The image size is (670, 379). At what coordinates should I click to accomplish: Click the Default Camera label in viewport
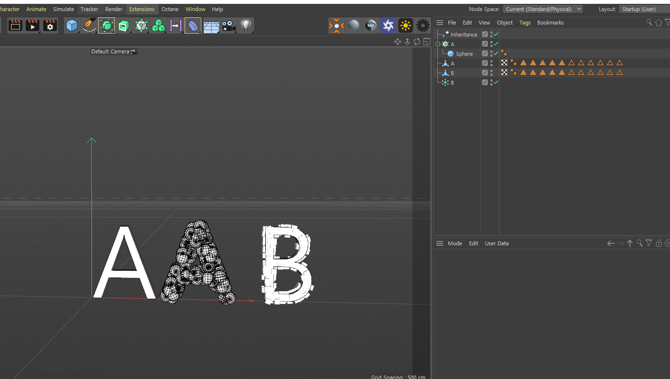tap(111, 51)
